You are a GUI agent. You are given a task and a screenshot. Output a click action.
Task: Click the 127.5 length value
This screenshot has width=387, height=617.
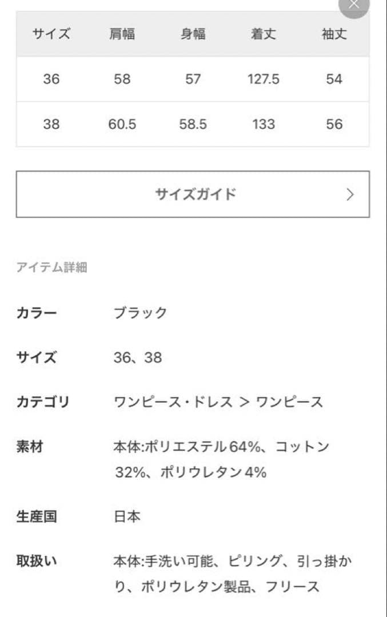pos(264,79)
